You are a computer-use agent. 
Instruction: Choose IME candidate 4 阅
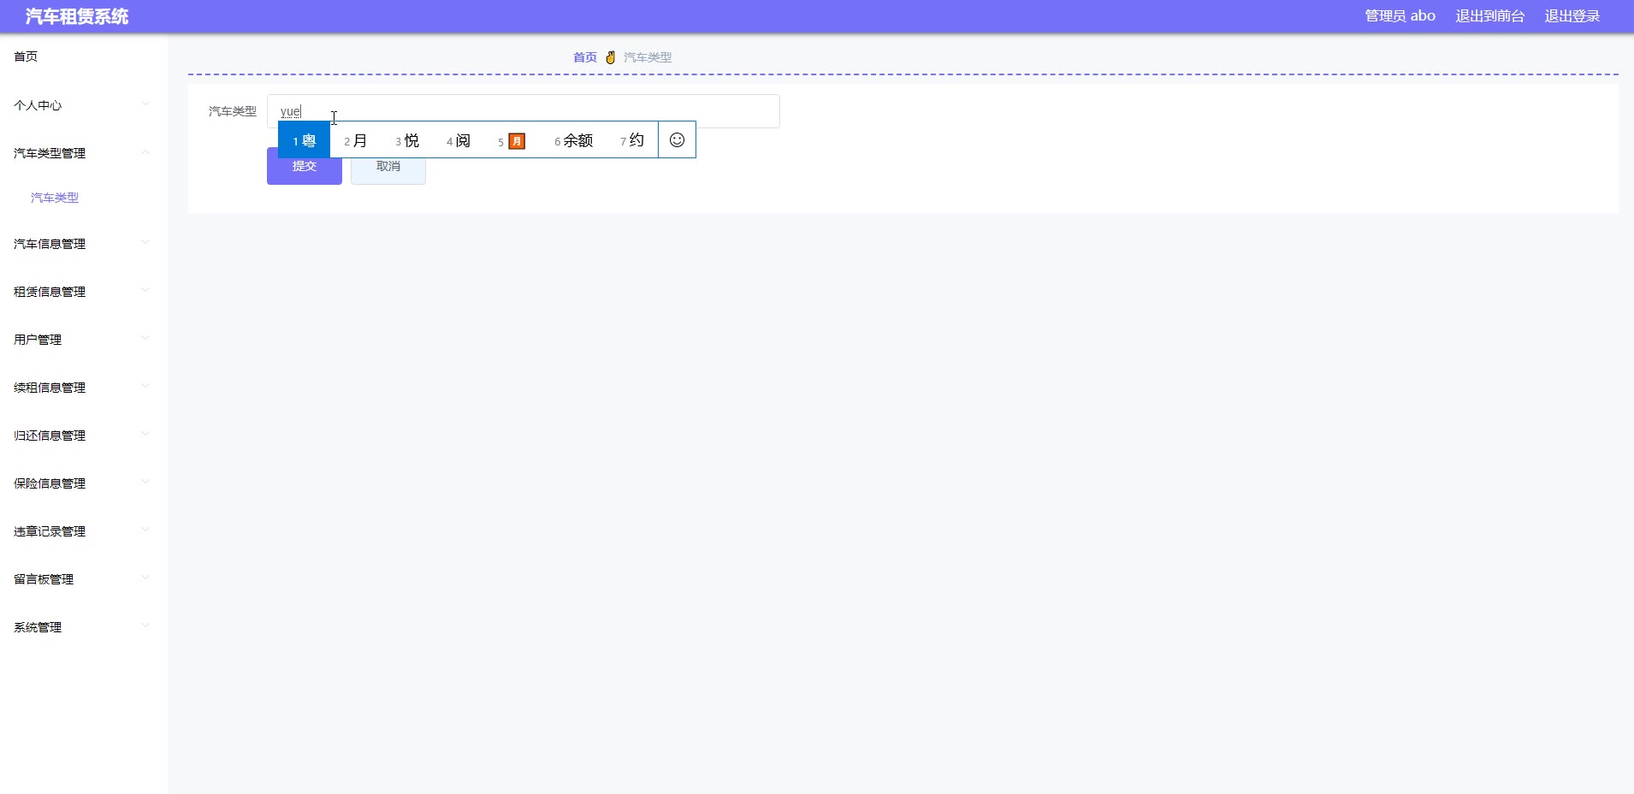(459, 140)
